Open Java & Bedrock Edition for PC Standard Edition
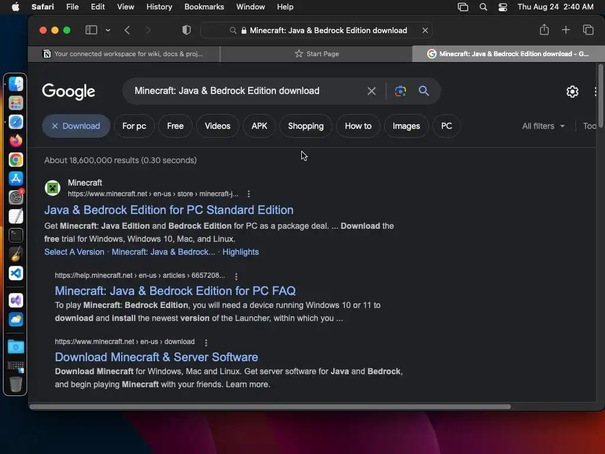The image size is (605, 454). (168, 210)
